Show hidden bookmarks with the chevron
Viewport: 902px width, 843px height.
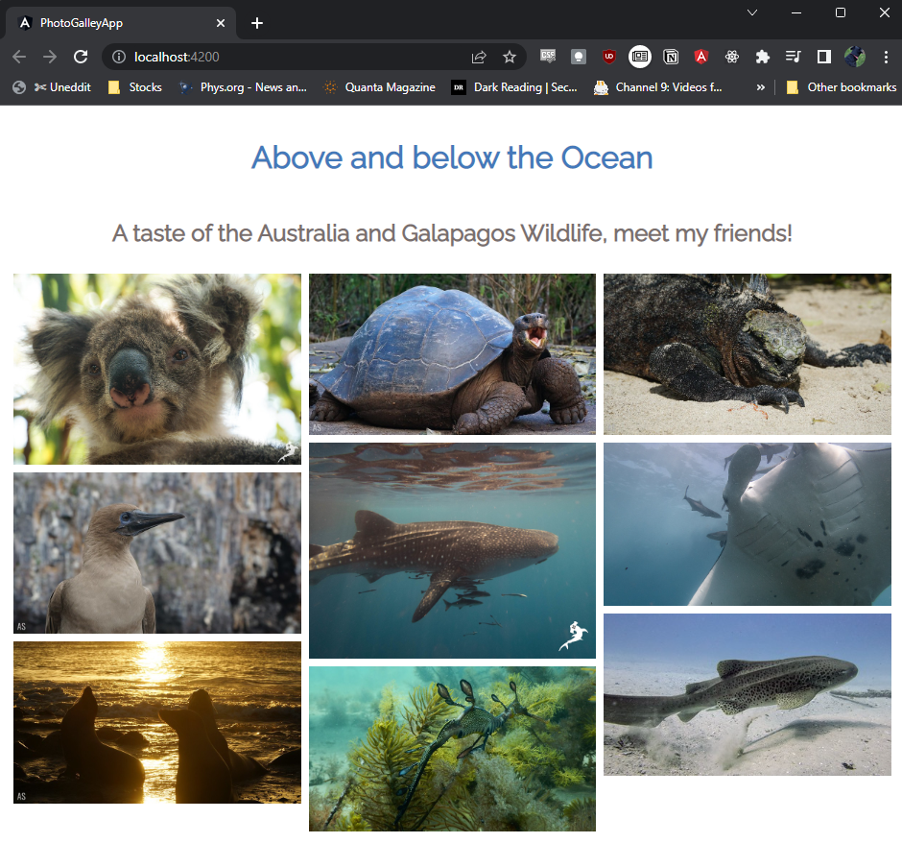(x=761, y=87)
